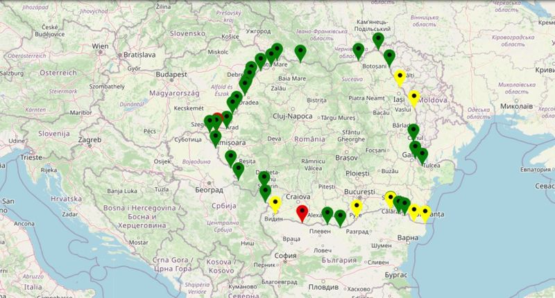Click the Бургас city label
Viewport: 555px width, 298px height.
click(395, 274)
